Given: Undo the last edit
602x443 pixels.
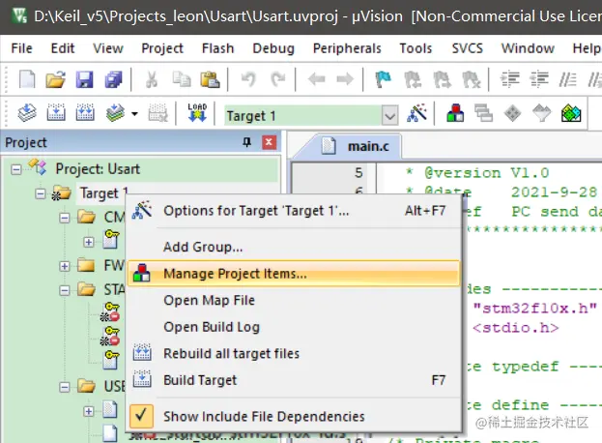Looking at the screenshot, I should tap(248, 79).
